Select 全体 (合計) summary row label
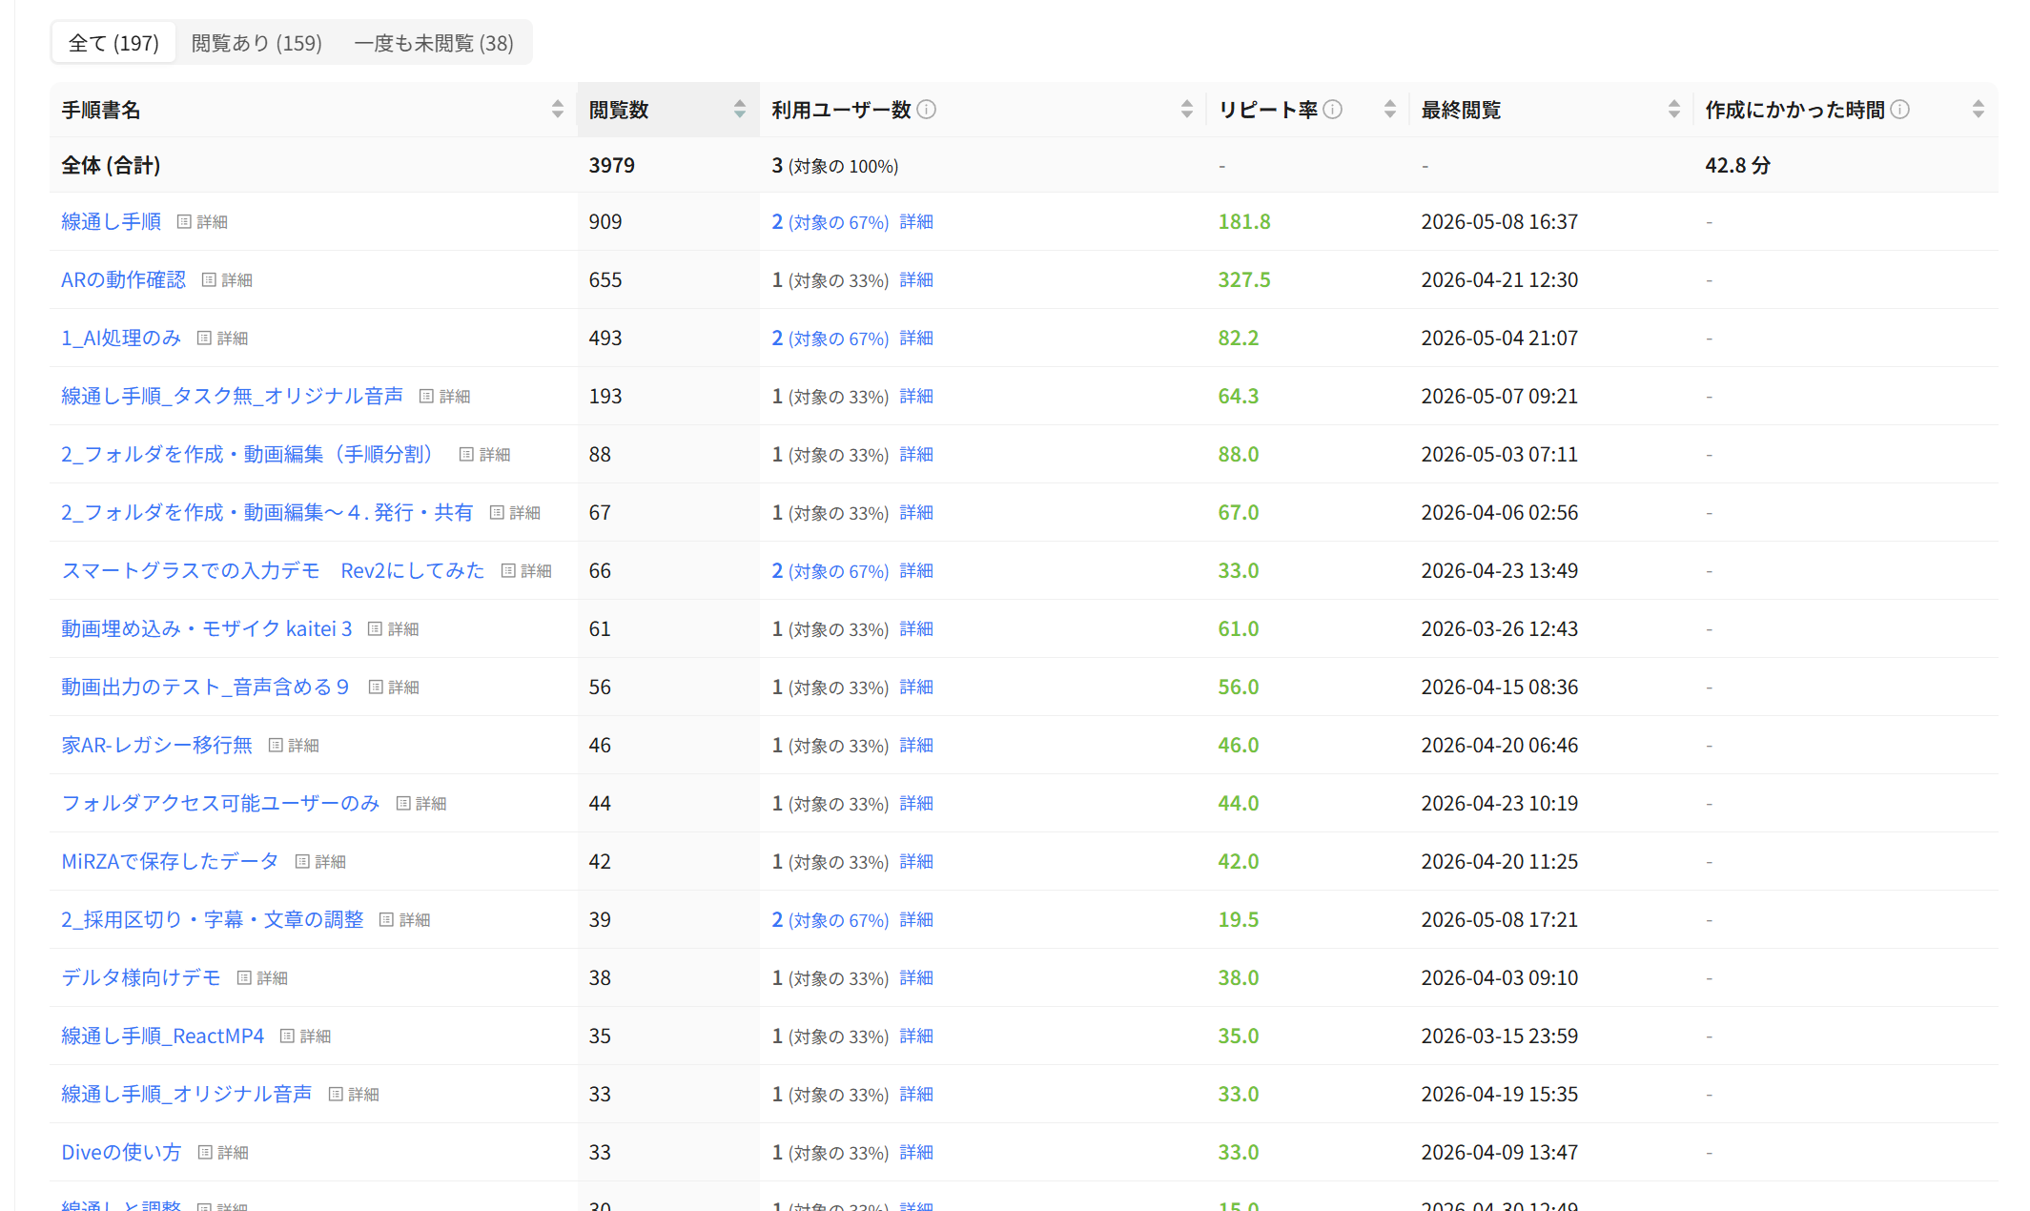This screenshot has height=1211, width=2030. 111,165
